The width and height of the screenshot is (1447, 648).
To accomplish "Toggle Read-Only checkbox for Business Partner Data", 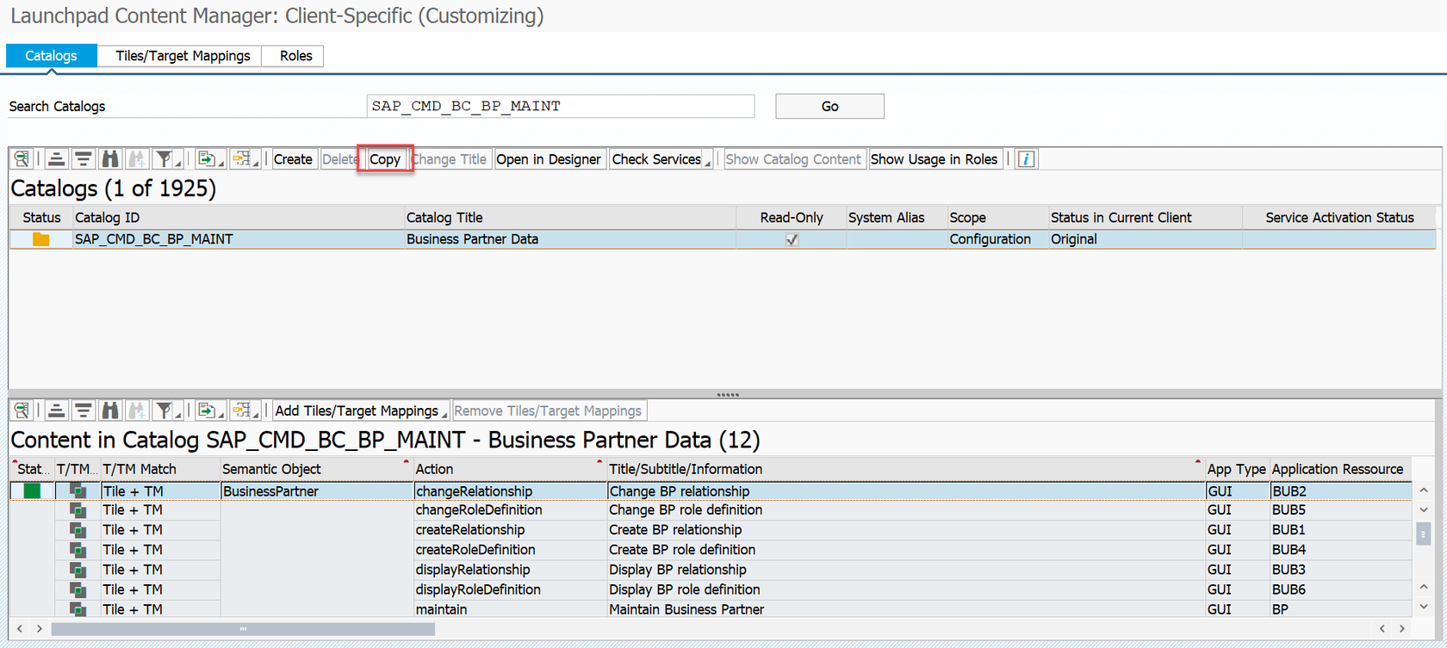I will 792,239.
